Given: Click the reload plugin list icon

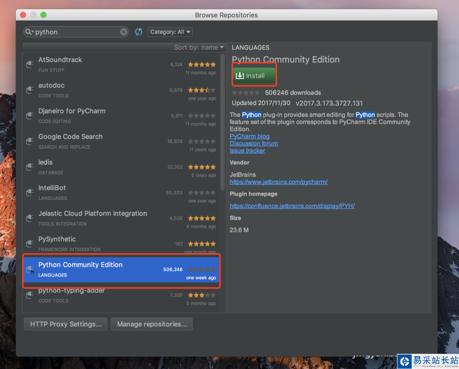Looking at the screenshot, I should (139, 32).
